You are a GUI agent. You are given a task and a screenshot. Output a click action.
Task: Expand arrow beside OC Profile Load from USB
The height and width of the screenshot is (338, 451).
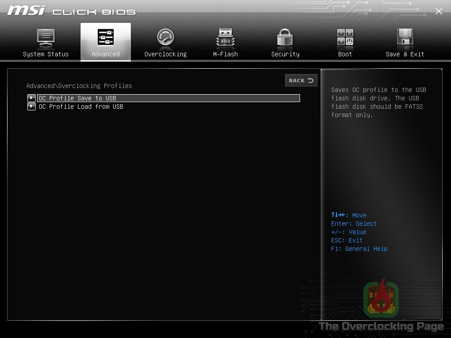31,107
